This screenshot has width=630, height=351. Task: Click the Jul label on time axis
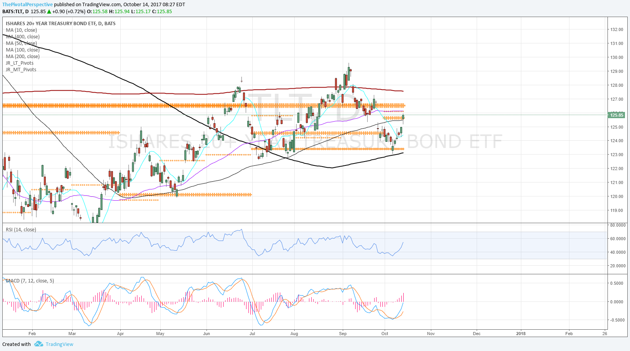[252, 333]
